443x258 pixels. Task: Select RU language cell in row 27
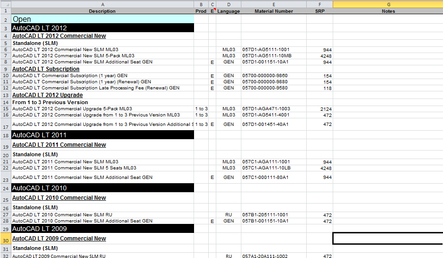(229, 215)
